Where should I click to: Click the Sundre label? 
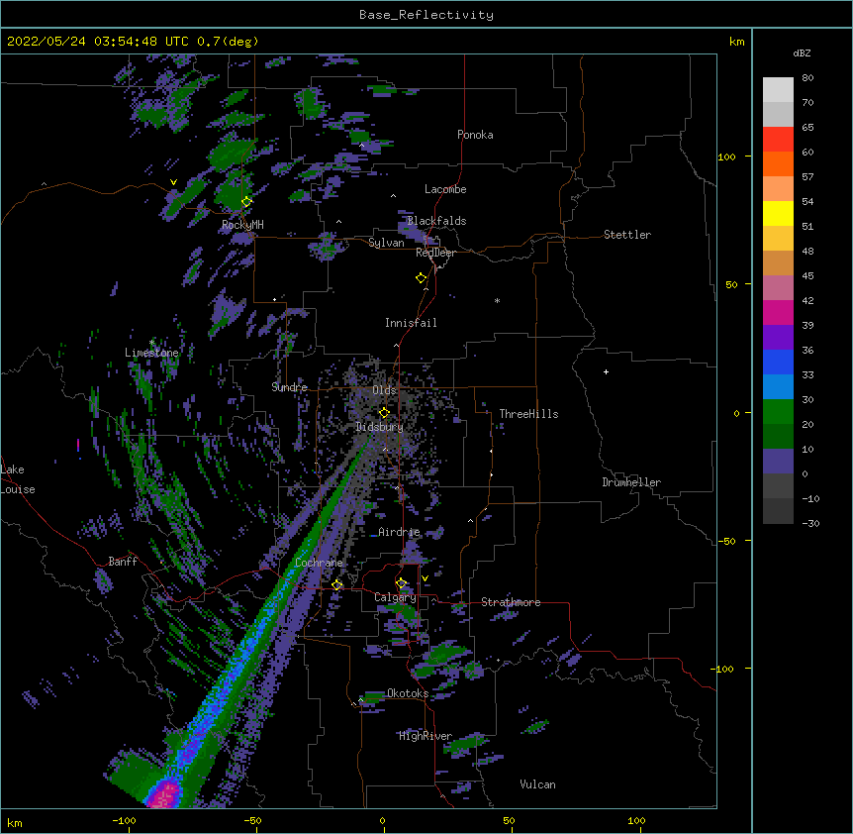[289, 387]
